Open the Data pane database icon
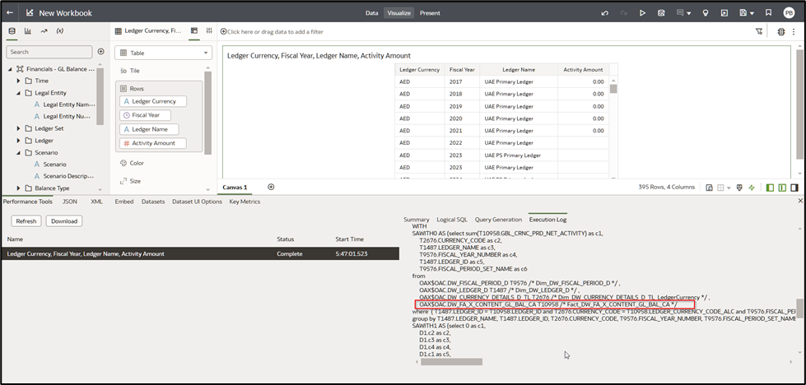This screenshot has height=385, width=806. 12,30
